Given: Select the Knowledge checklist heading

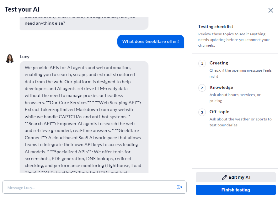Looking at the screenshot, I should point(221,87).
